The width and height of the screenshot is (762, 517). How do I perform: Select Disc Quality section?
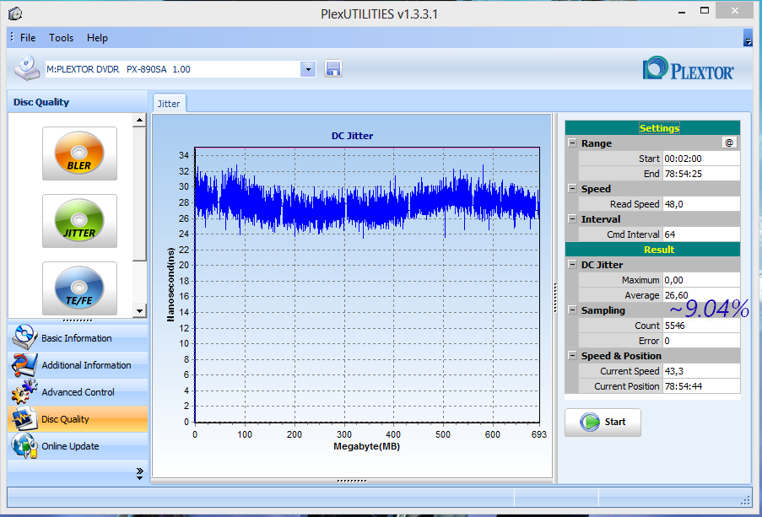(x=78, y=419)
